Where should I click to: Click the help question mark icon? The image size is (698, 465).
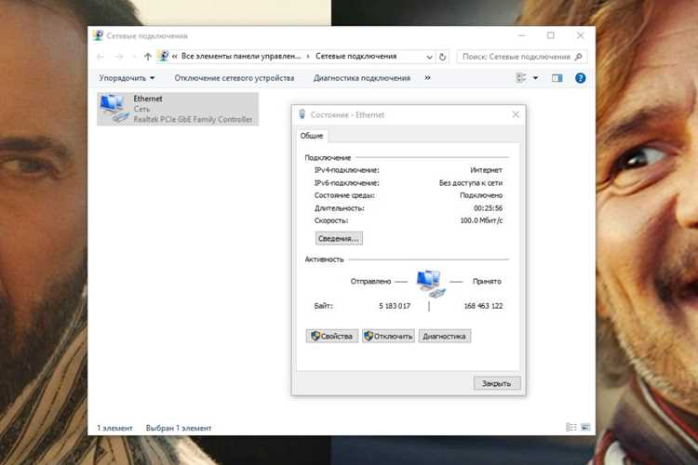pyautogui.click(x=580, y=78)
